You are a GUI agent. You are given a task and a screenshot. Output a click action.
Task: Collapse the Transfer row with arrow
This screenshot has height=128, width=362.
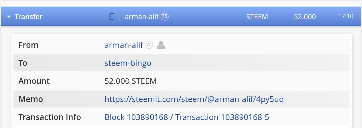9,17
